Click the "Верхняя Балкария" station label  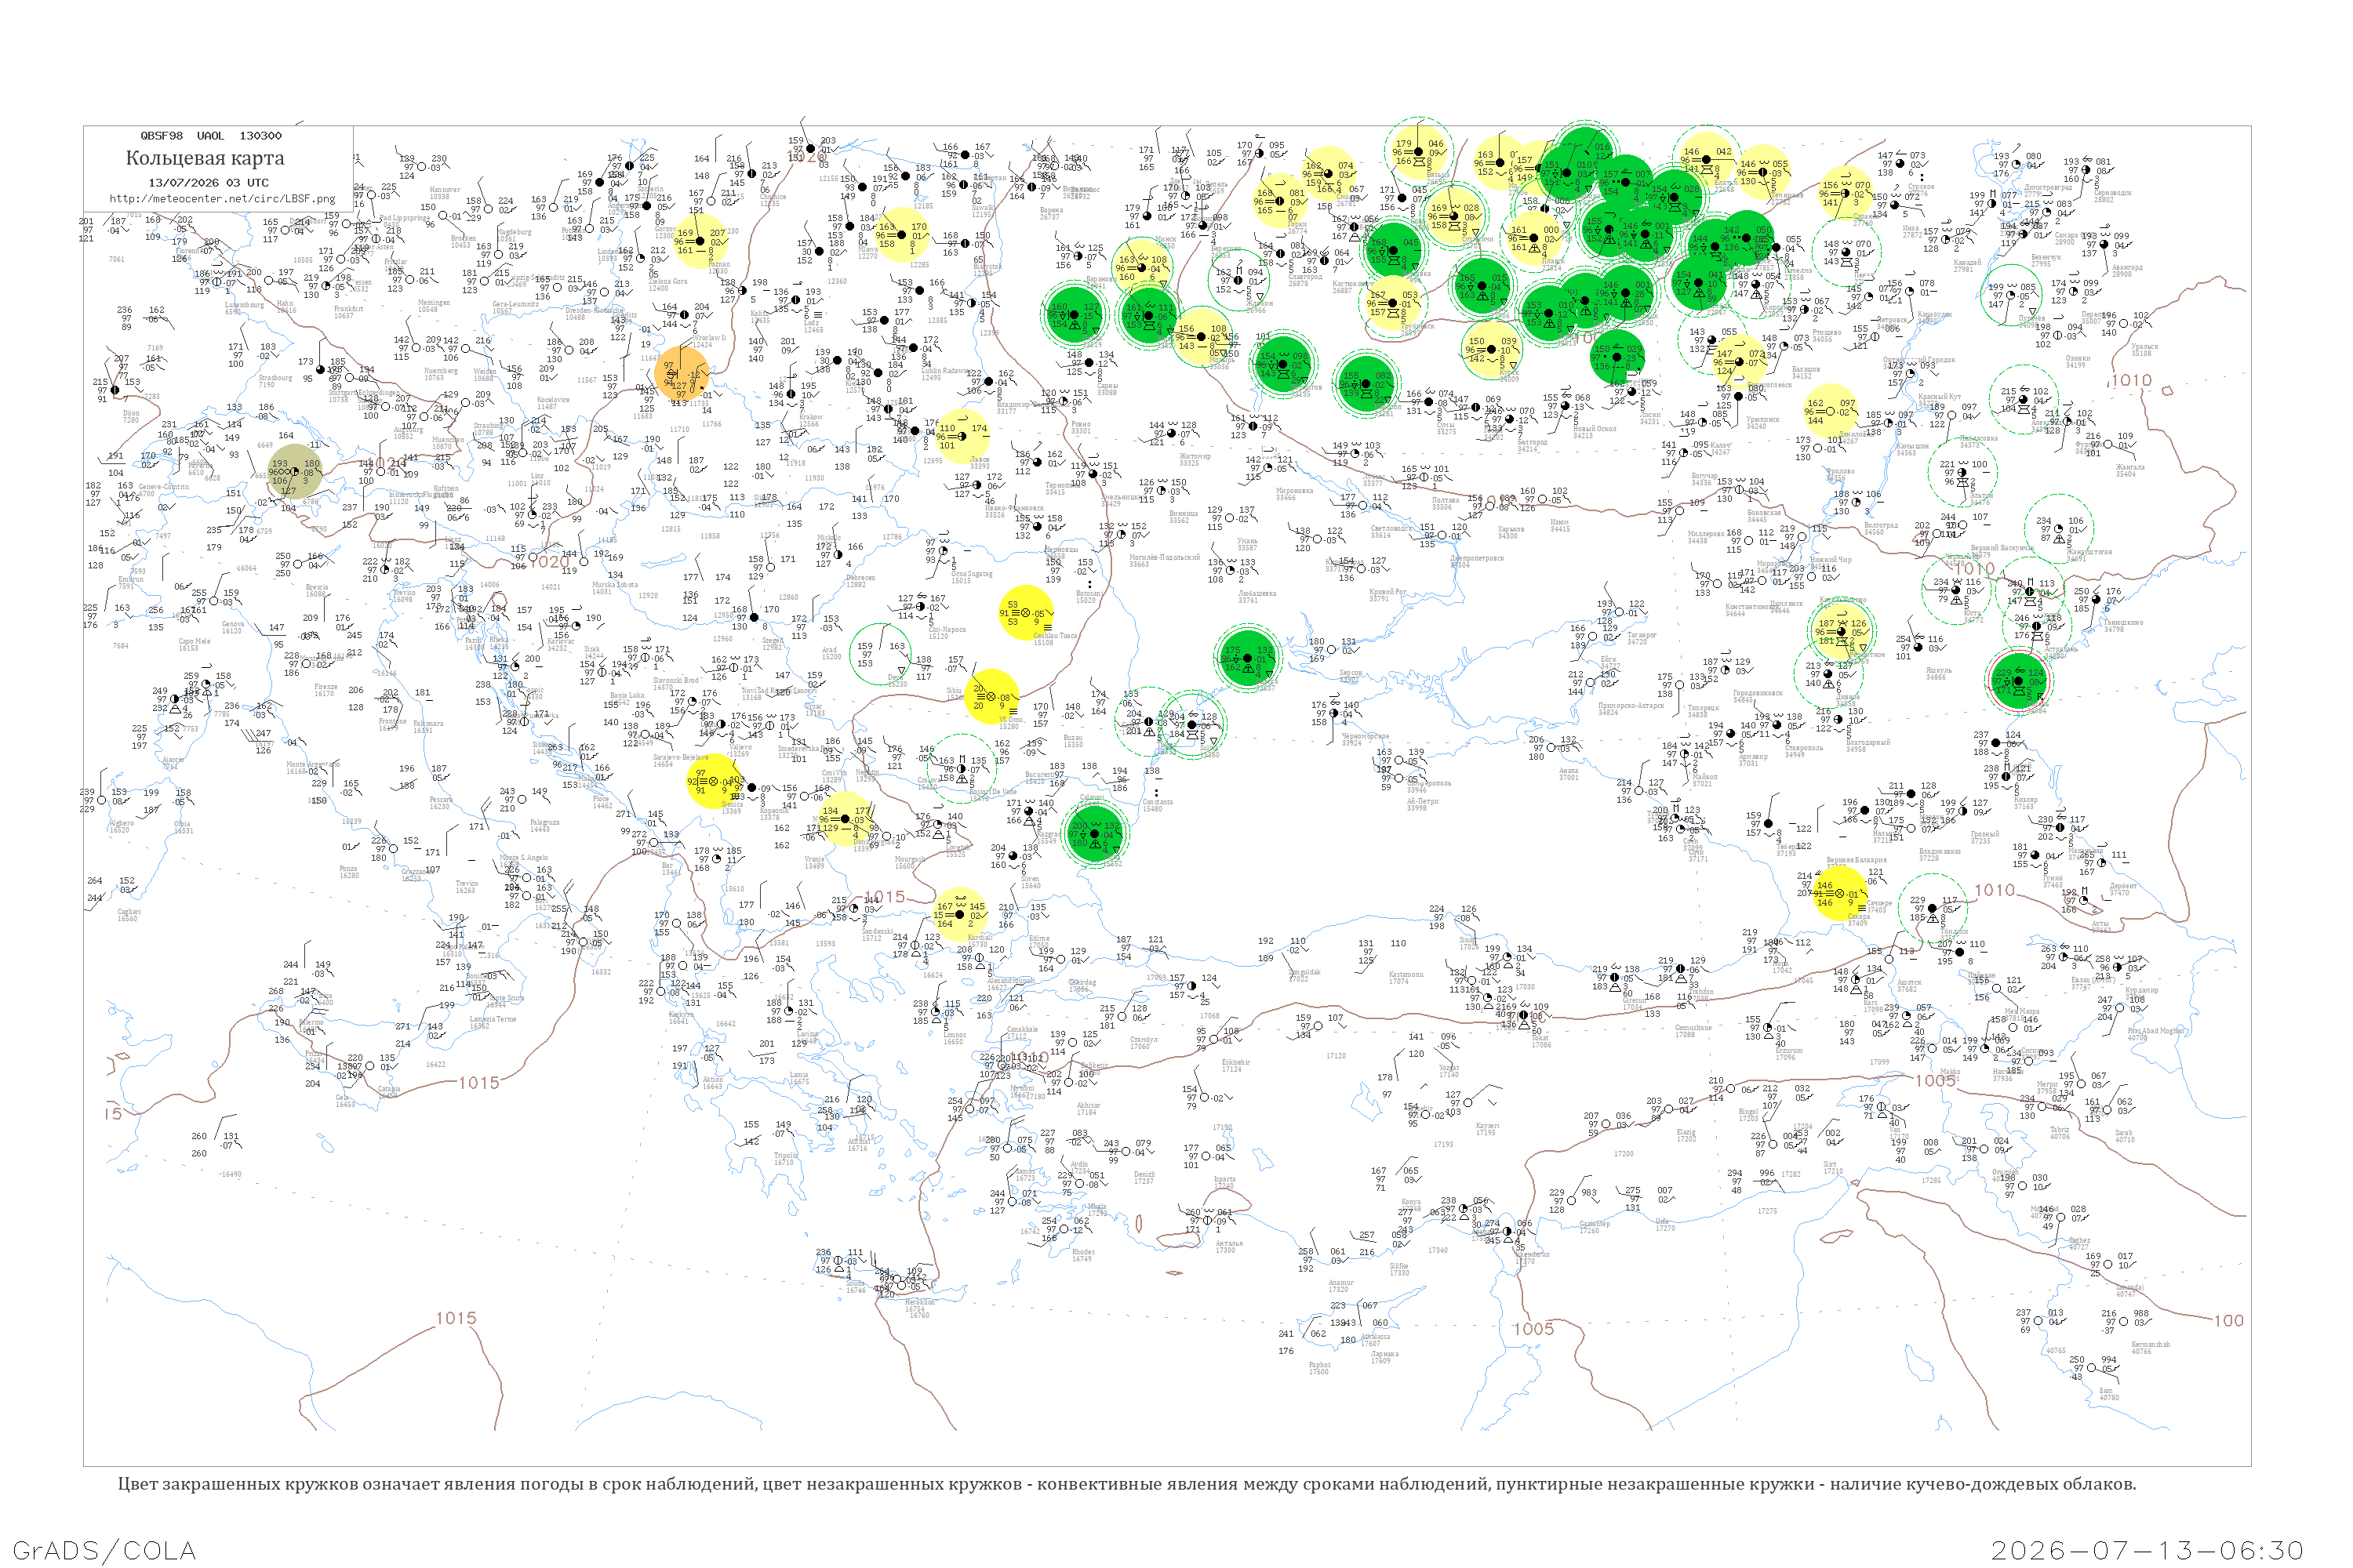pyautogui.click(x=1857, y=860)
